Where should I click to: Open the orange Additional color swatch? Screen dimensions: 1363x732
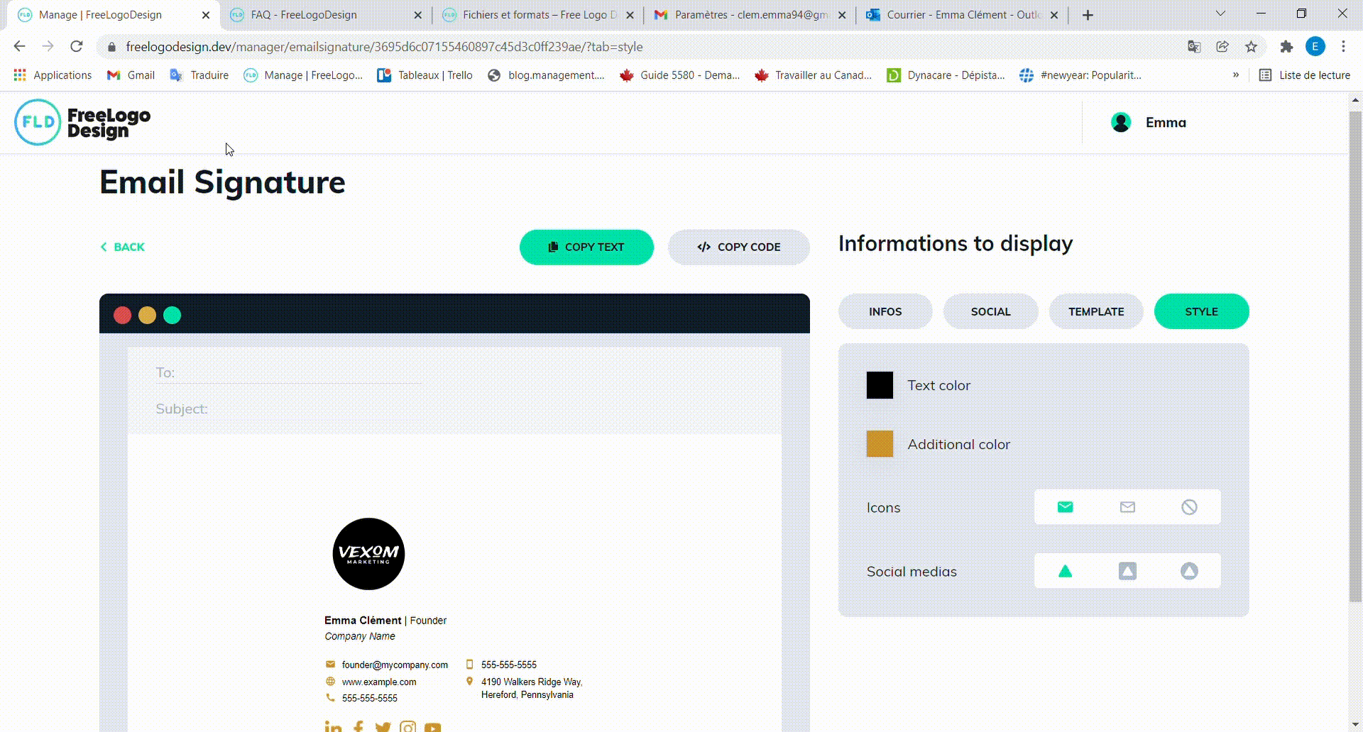(880, 444)
